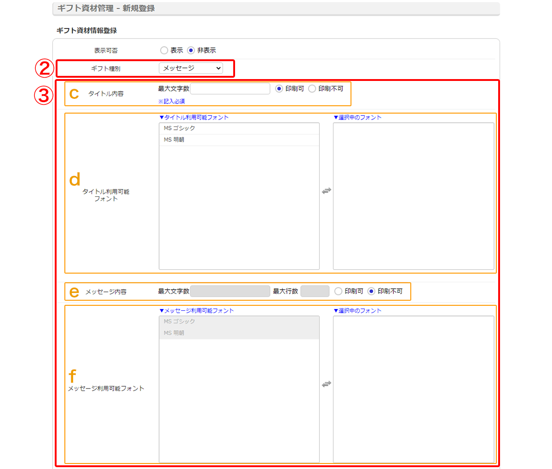Click the メッセージ内容 最大文字数 input field
The height and width of the screenshot is (469, 552).
click(230, 291)
